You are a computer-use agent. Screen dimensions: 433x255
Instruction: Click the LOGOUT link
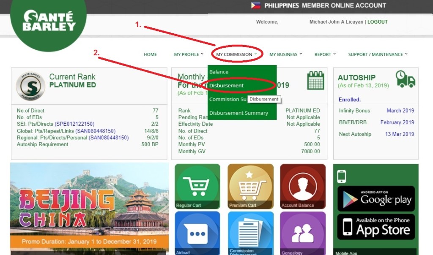[377, 22]
